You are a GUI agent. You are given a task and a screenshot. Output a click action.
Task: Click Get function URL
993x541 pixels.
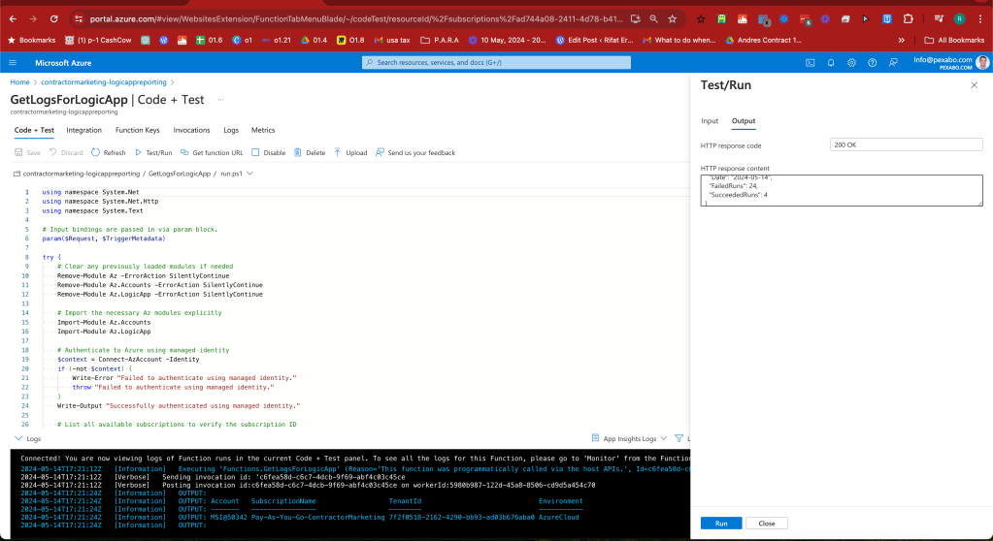click(212, 152)
